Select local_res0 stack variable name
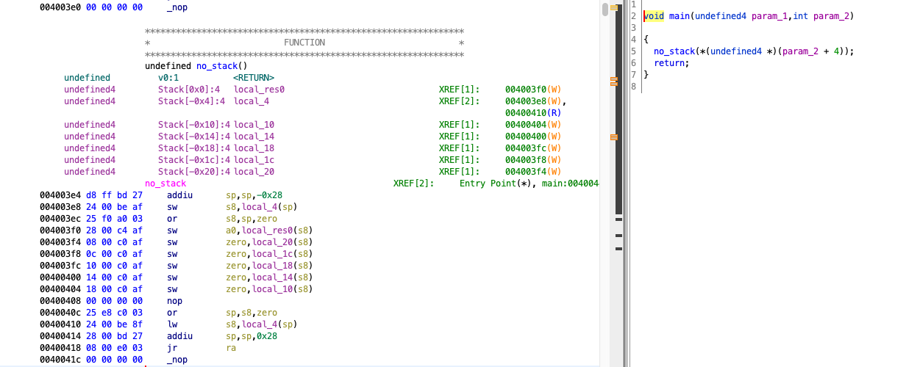906x367 pixels. [x=259, y=90]
